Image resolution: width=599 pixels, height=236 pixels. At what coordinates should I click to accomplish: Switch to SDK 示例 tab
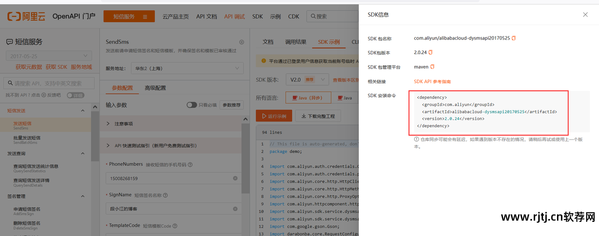tap(329, 42)
